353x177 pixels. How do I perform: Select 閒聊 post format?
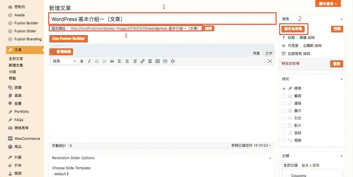tap(284, 141)
